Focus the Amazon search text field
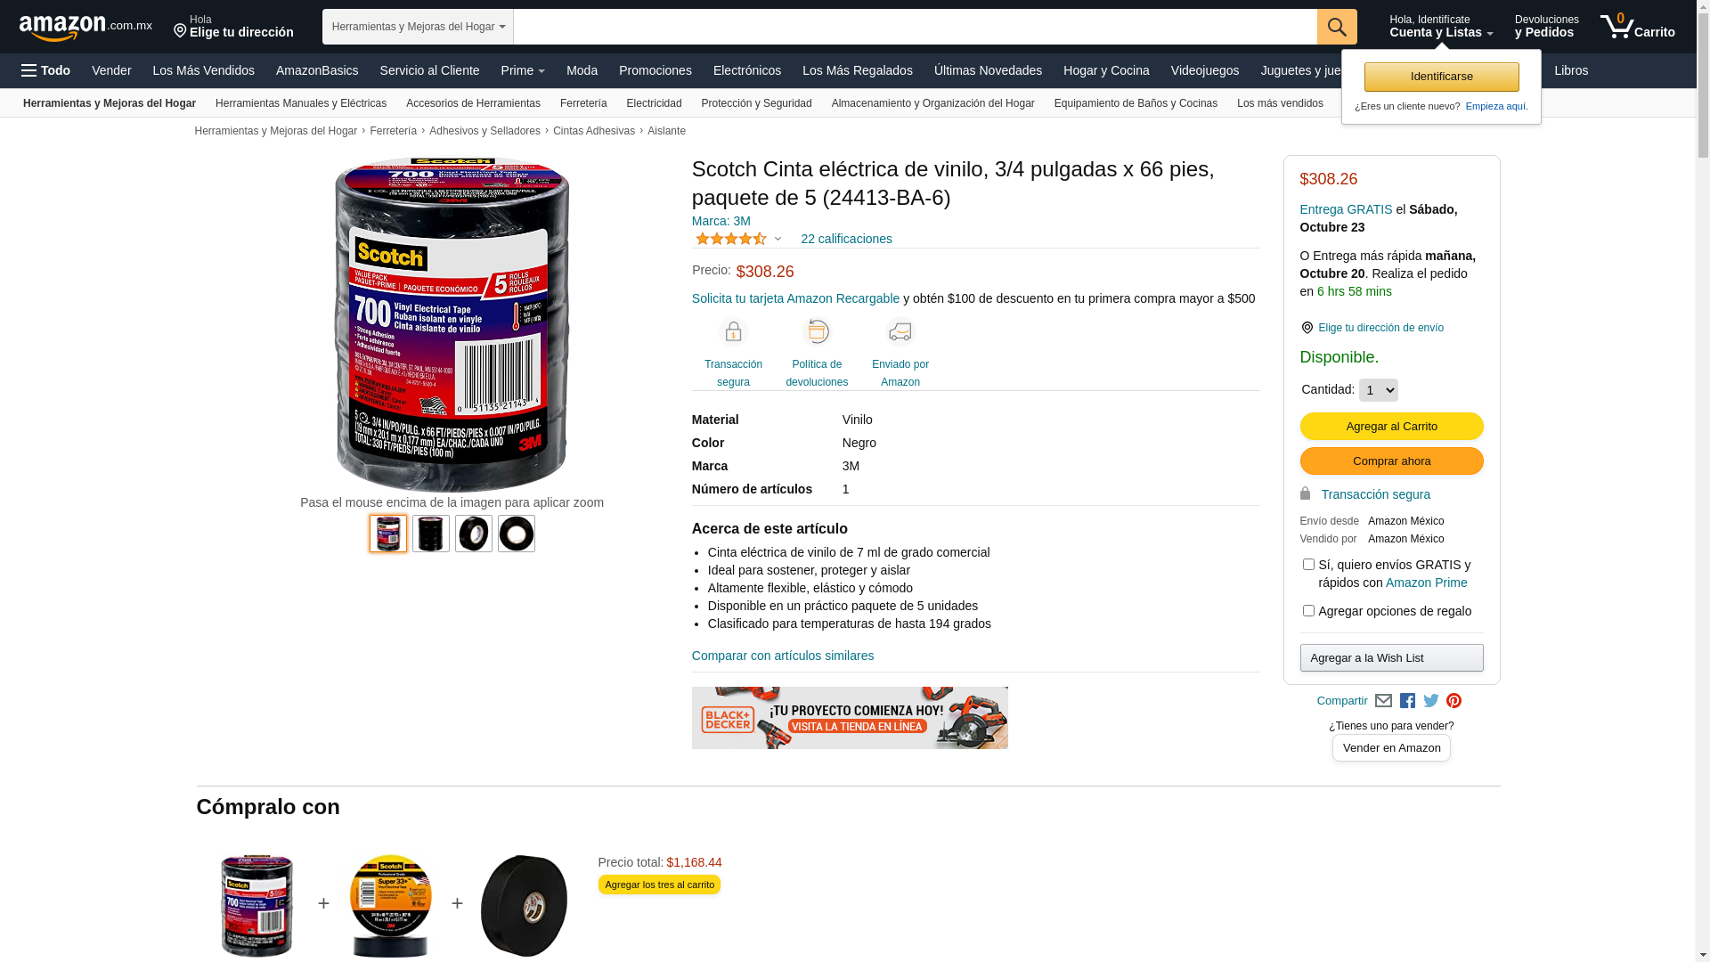1710x962 pixels. click(x=915, y=27)
